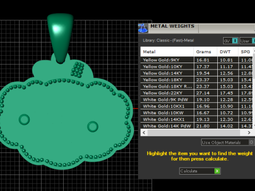The width and height of the screenshot is (255, 191).
Task: Click the right ring cutout on pendant
Action: tap(92, 126)
